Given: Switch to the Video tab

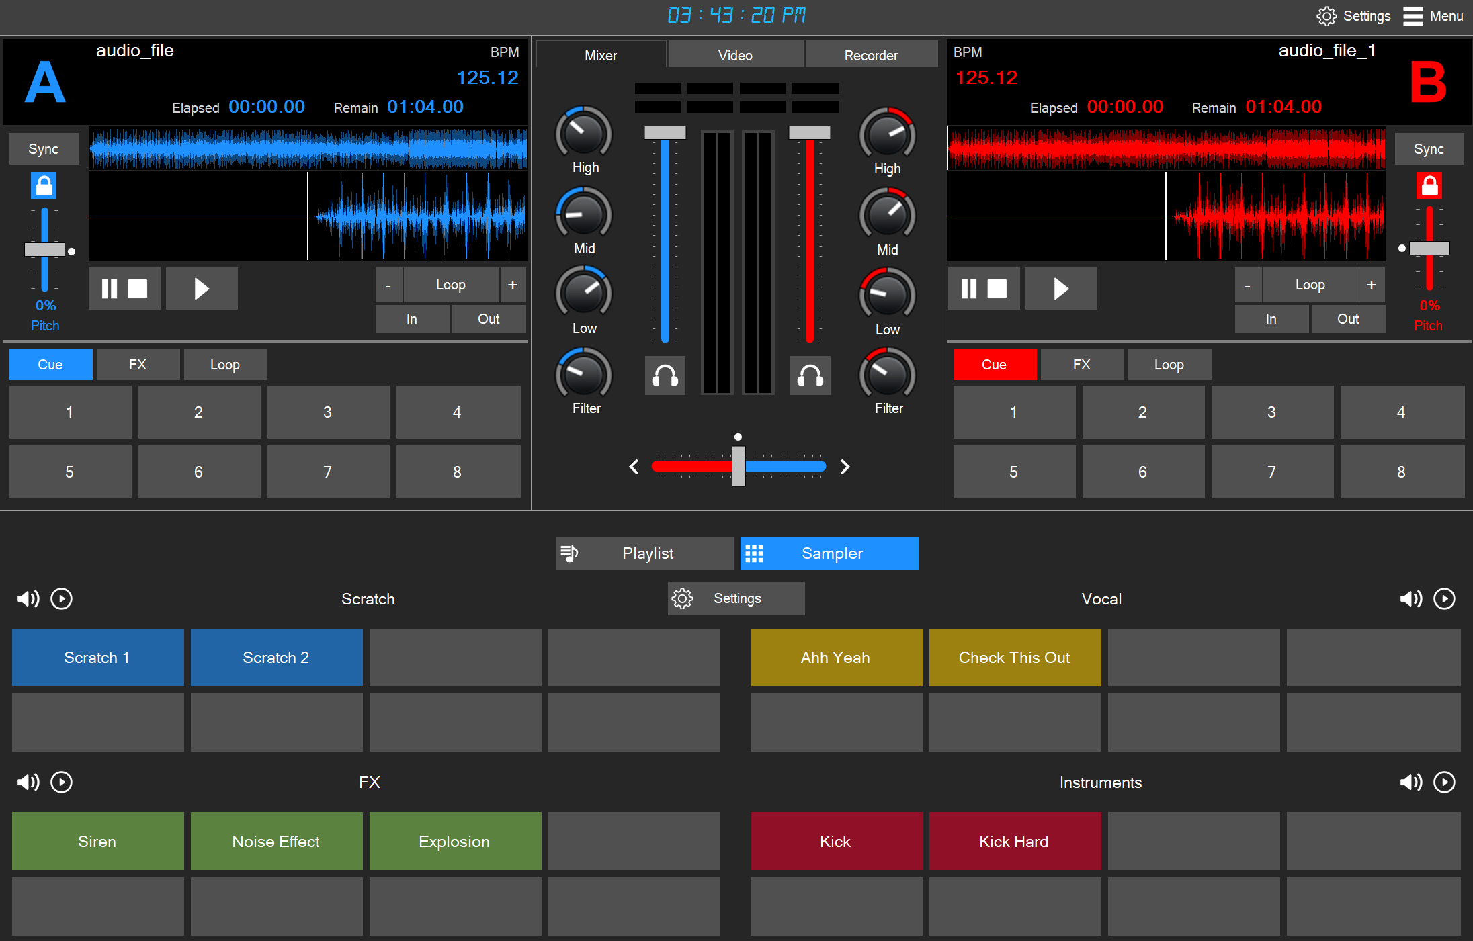Looking at the screenshot, I should point(736,54).
